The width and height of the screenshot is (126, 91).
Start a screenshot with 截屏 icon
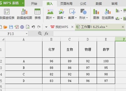[x=72, y=12]
